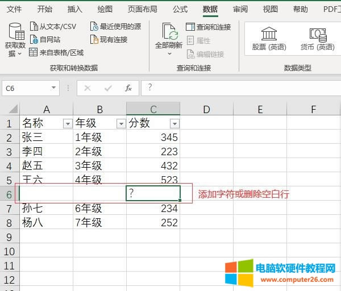Select column A header
The image size is (341, 291).
click(x=47, y=109)
